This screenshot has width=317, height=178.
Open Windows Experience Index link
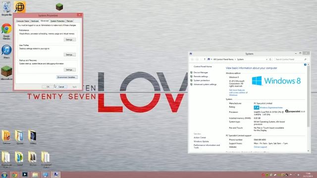click(x=271, y=108)
